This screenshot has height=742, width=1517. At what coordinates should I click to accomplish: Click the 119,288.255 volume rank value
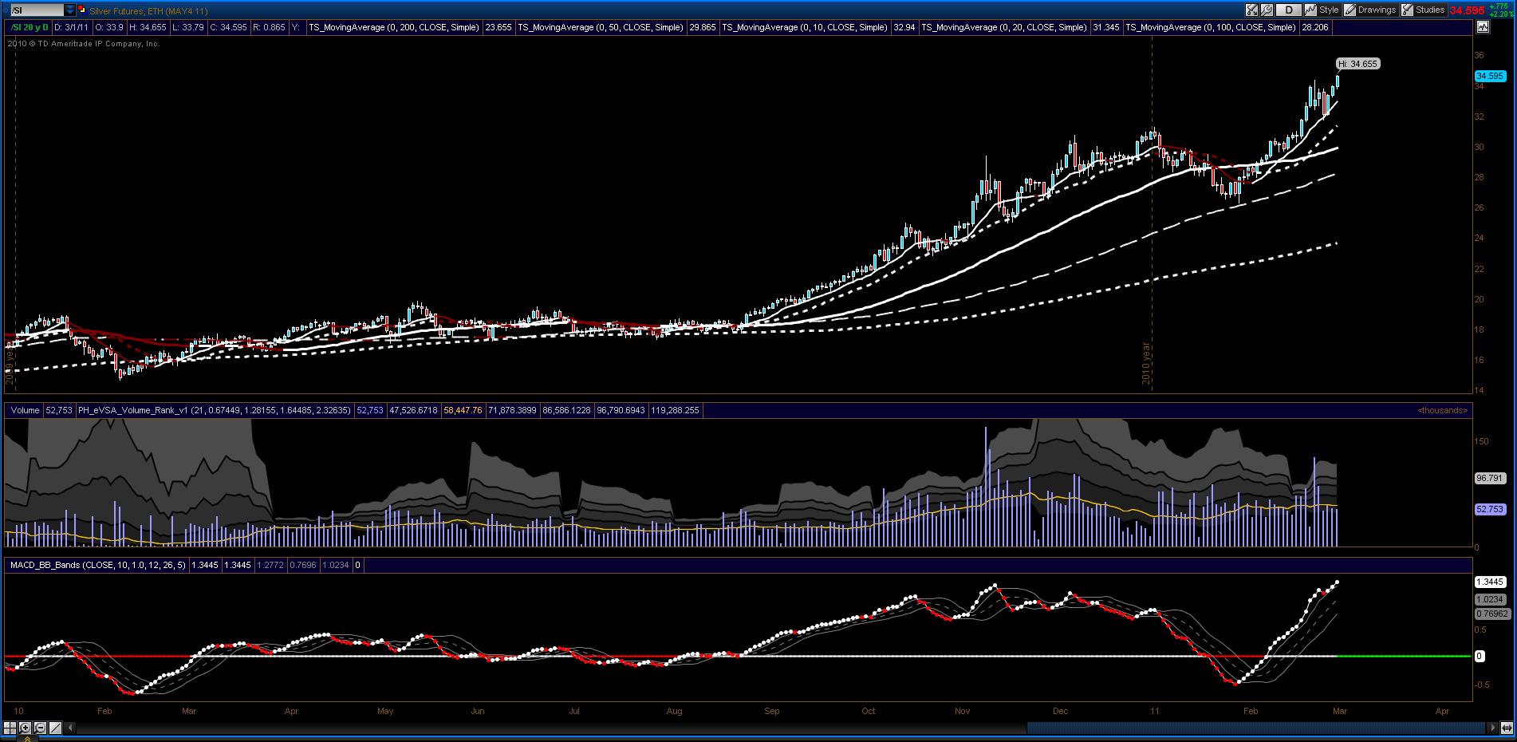click(675, 410)
